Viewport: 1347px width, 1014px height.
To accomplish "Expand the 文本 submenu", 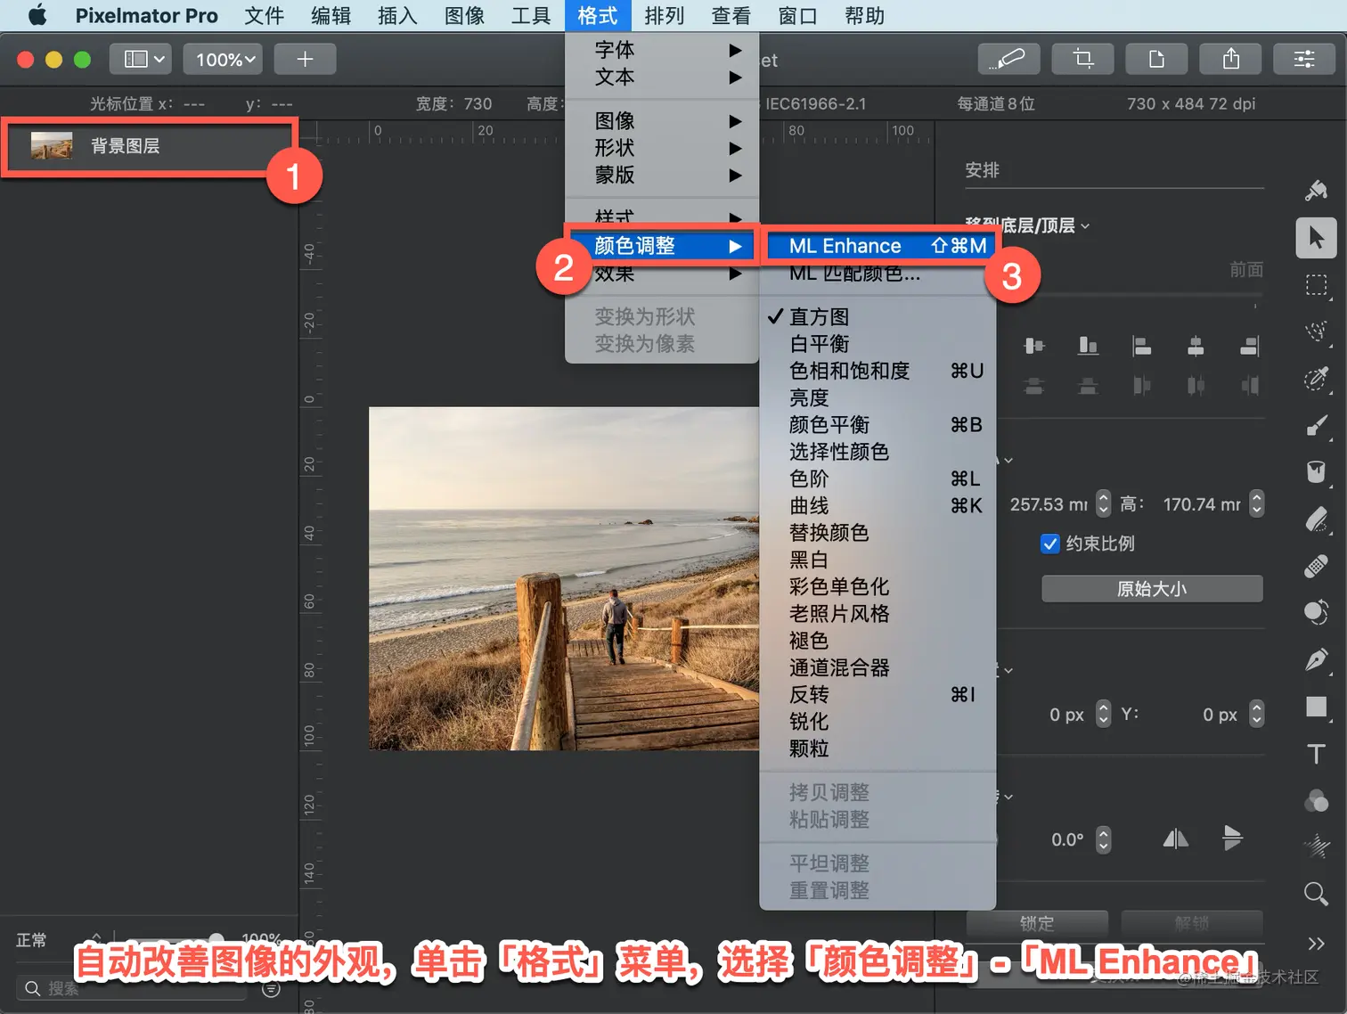I will point(662,78).
